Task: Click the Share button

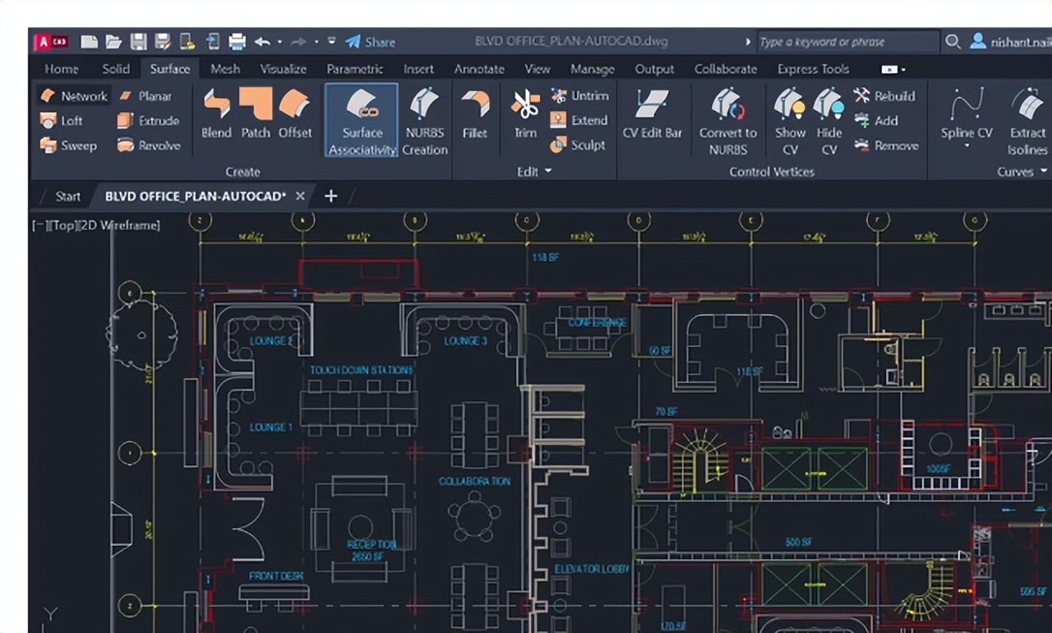Action: tap(371, 42)
